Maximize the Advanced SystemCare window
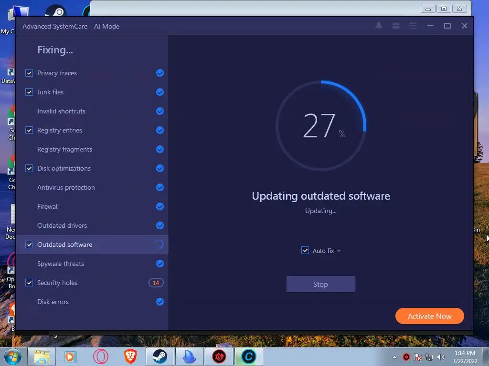Image resolution: width=489 pixels, height=366 pixels. point(447,26)
